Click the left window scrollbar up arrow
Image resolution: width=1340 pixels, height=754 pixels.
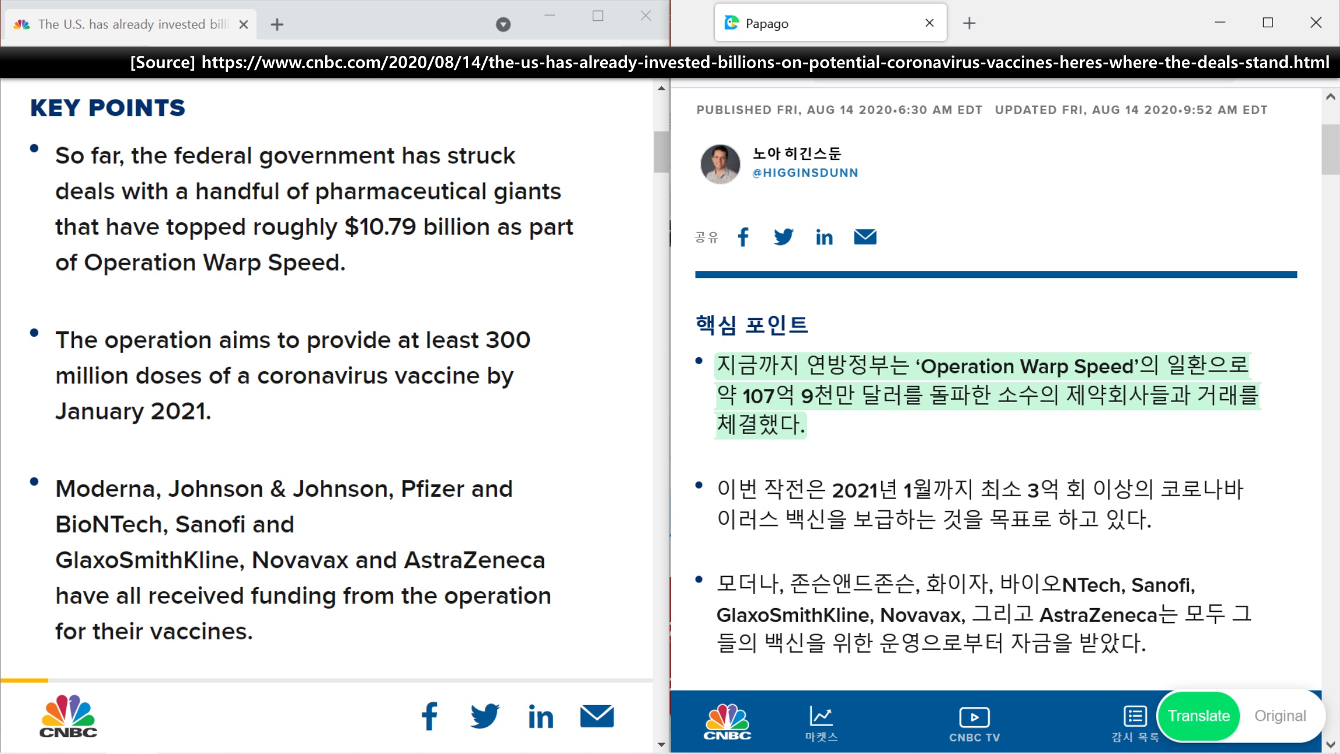click(x=661, y=88)
